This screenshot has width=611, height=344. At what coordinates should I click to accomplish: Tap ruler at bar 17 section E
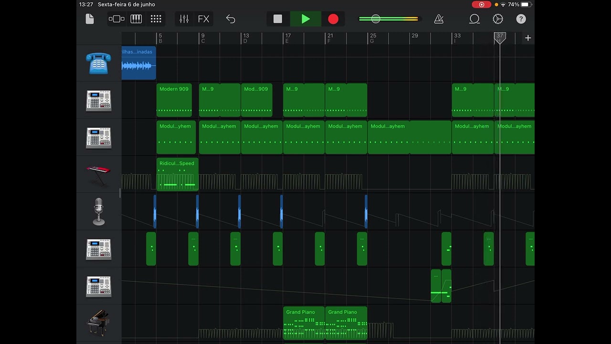pyautogui.click(x=287, y=38)
